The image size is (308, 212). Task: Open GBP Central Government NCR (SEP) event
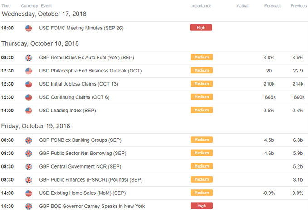coord(80,167)
